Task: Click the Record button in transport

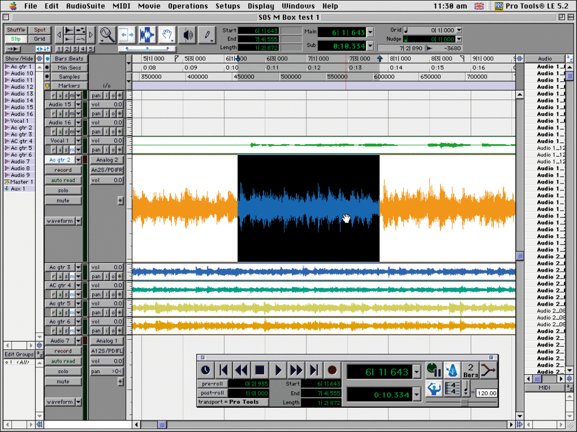Action: [x=332, y=370]
